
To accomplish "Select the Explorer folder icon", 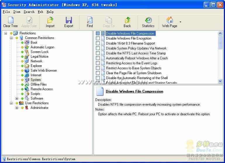I will (x=27, y=66).
